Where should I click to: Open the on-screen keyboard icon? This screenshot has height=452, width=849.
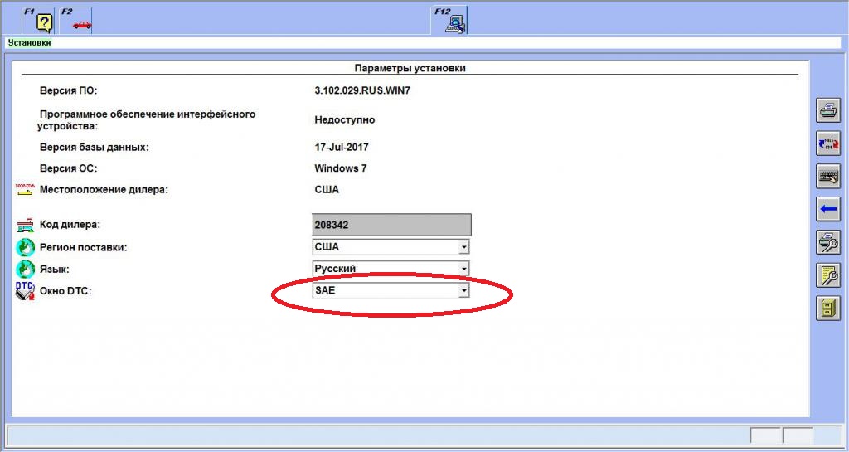click(828, 177)
